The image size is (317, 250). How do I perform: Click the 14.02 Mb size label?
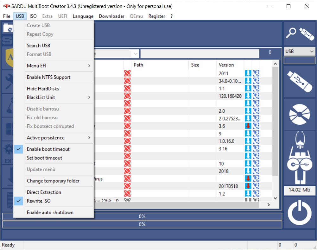pyautogui.click(x=299, y=190)
